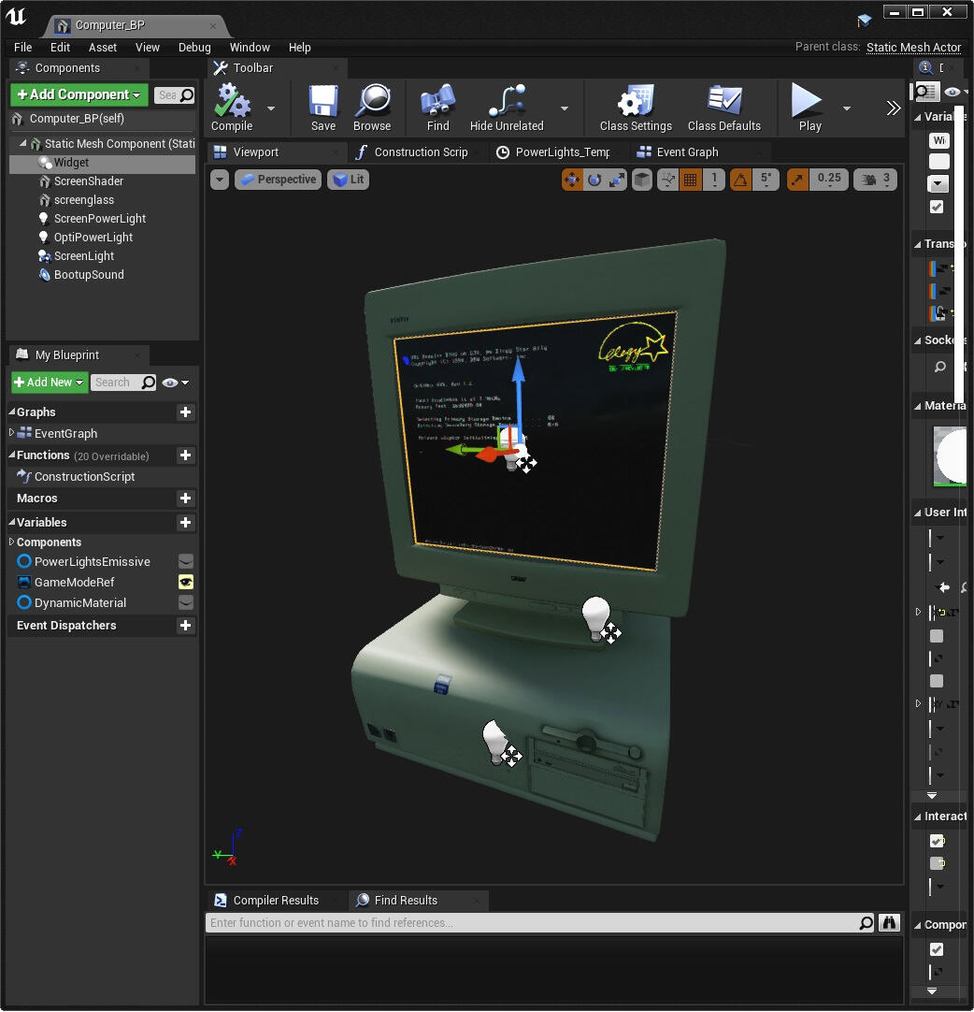Compile the blueprint
The height and width of the screenshot is (1012, 974).
point(231,108)
